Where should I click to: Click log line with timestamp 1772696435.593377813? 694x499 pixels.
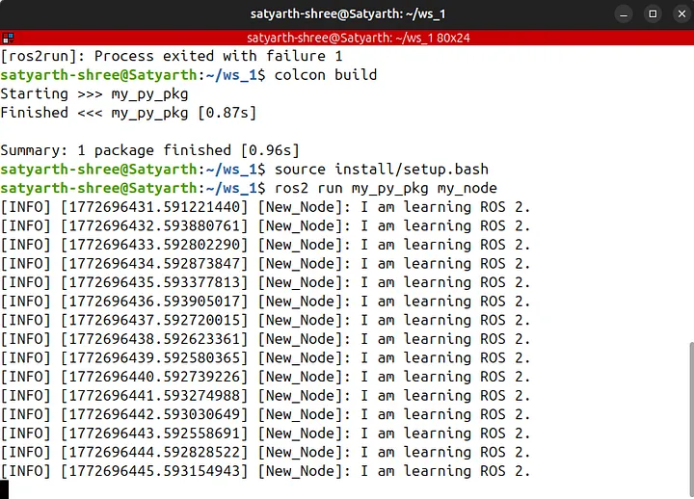point(265,282)
